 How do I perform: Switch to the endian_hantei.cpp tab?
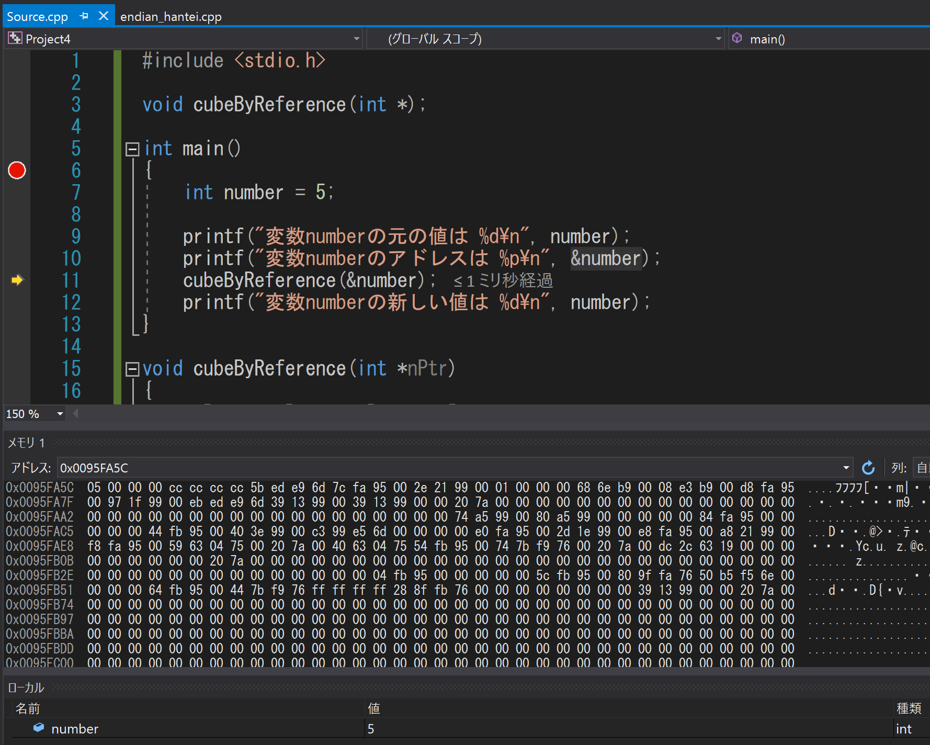171,17
